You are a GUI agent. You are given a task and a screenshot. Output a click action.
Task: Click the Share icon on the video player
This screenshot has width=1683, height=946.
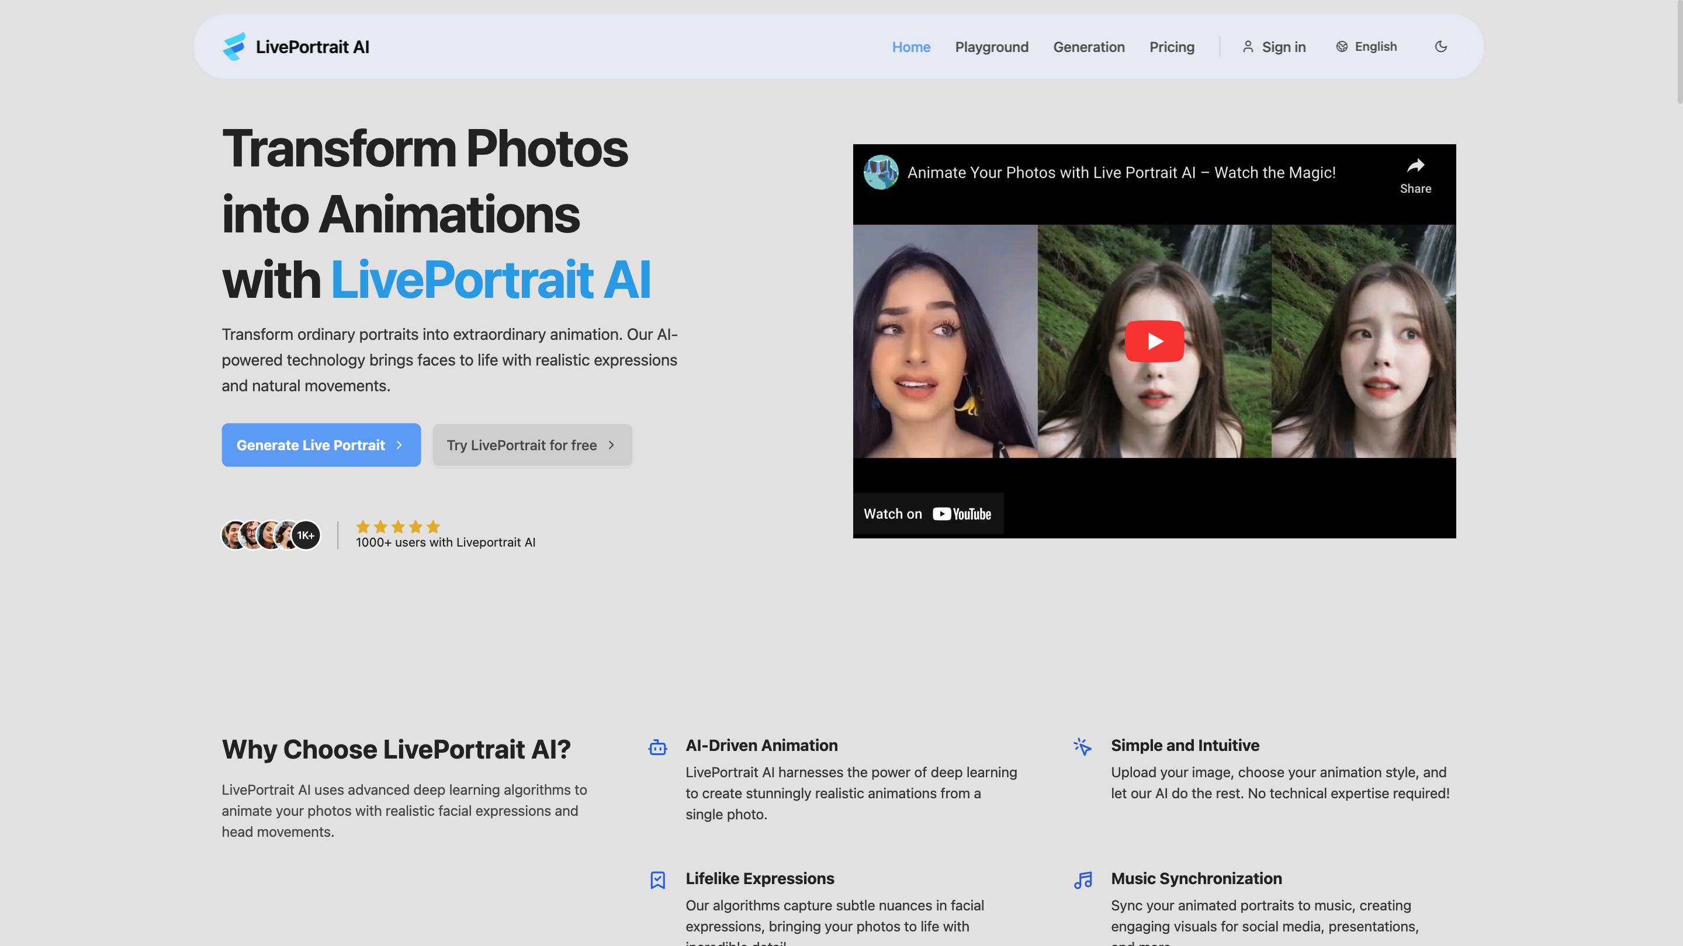pos(1415,168)
